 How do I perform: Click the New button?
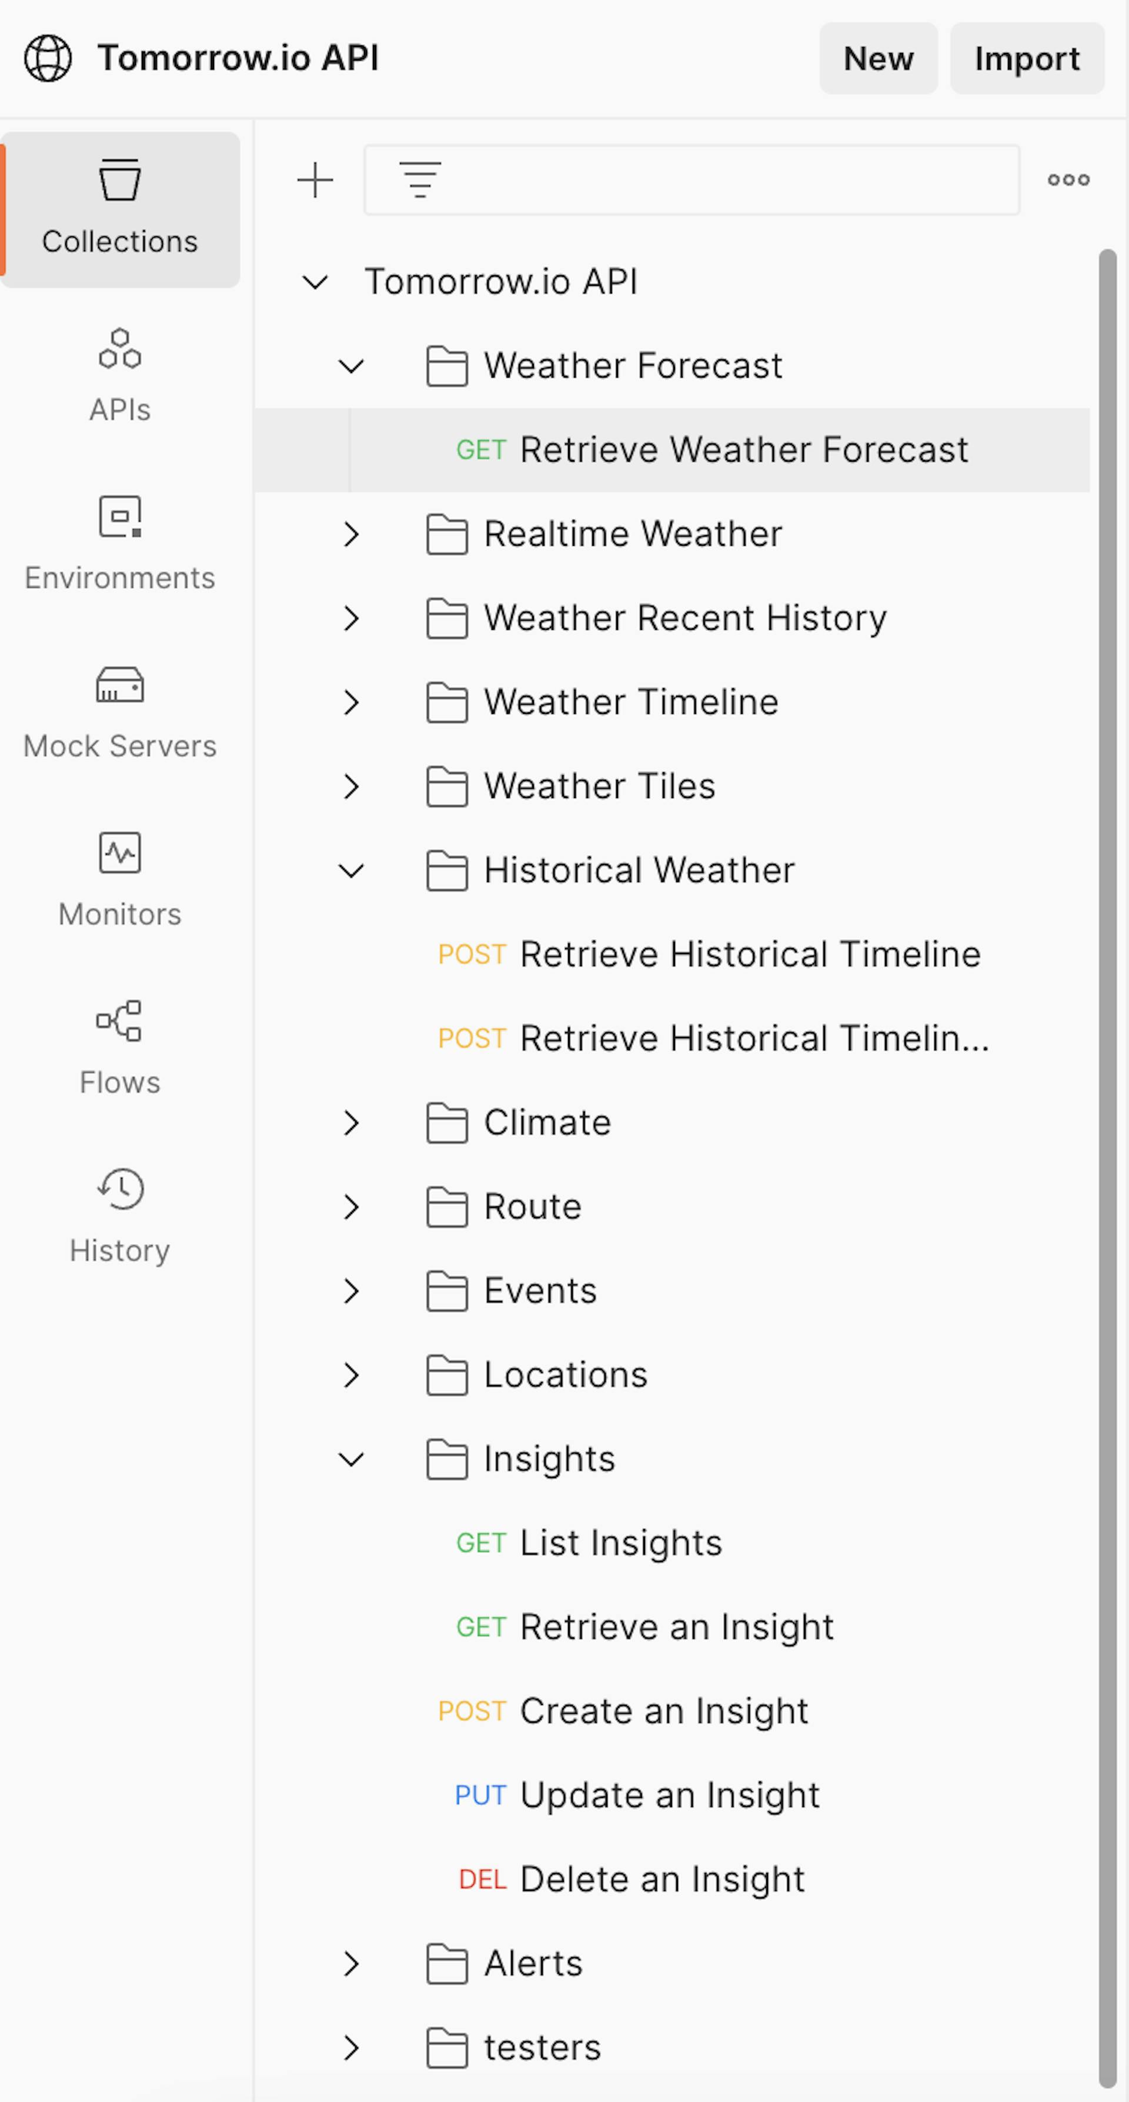tap(880, 57)
